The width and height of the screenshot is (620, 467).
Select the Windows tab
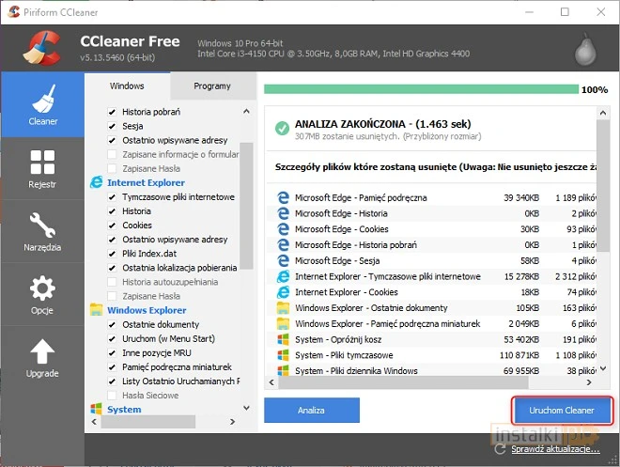127,86
